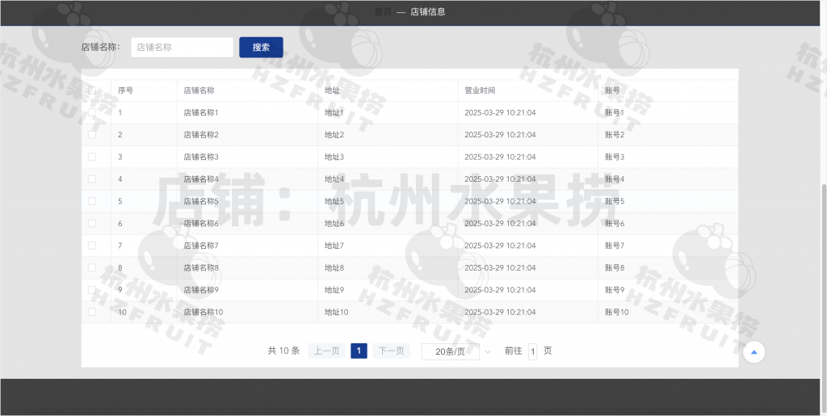Click the 营业时间 column header
This screenshot has width=827, height=416.
click(480, 90)
